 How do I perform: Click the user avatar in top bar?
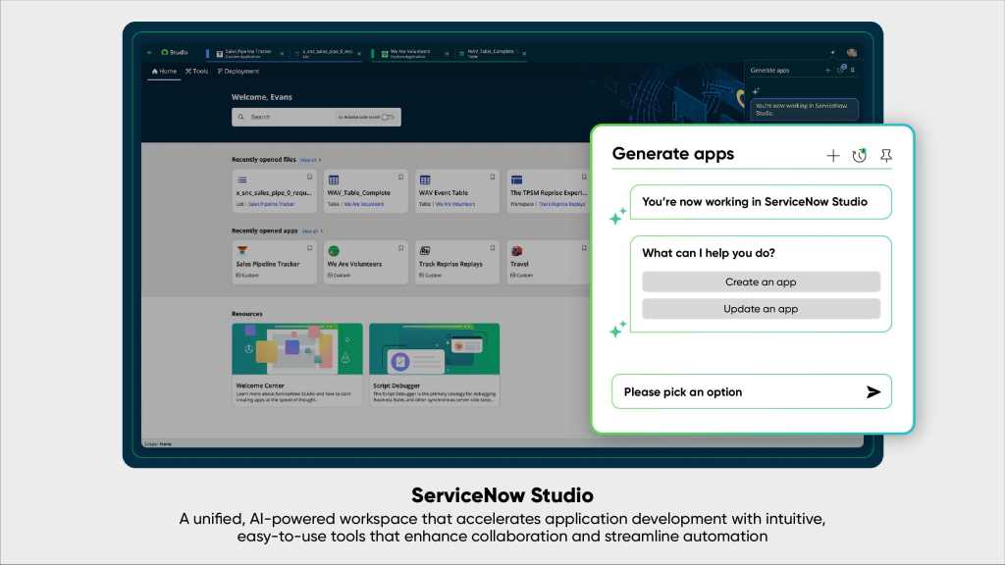[852, 53]
